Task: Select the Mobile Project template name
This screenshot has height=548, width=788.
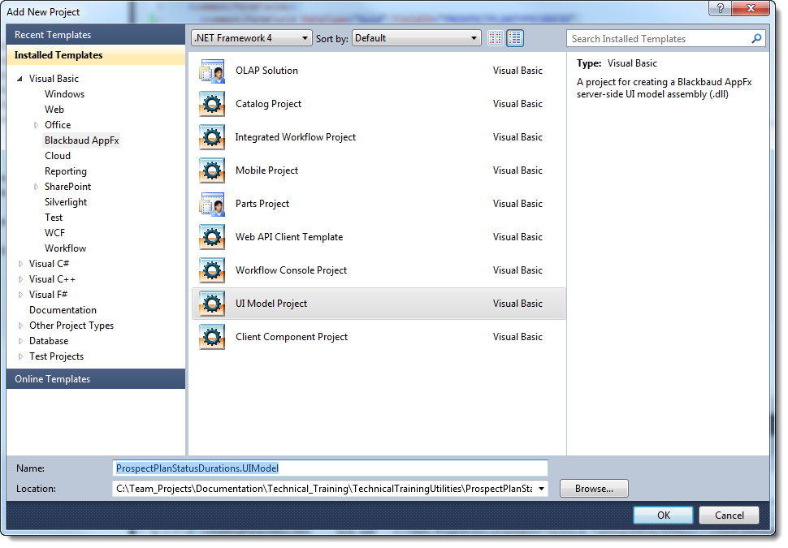Action: click(266, 170)
